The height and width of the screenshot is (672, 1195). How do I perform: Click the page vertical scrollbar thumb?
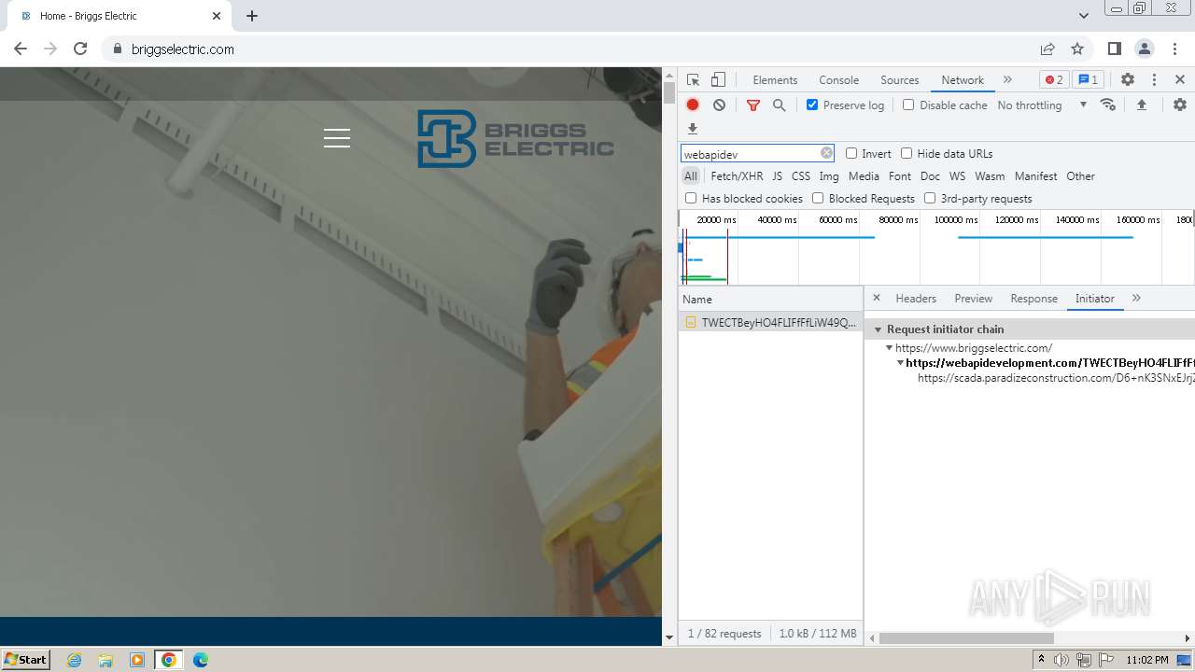coord(668,92)
